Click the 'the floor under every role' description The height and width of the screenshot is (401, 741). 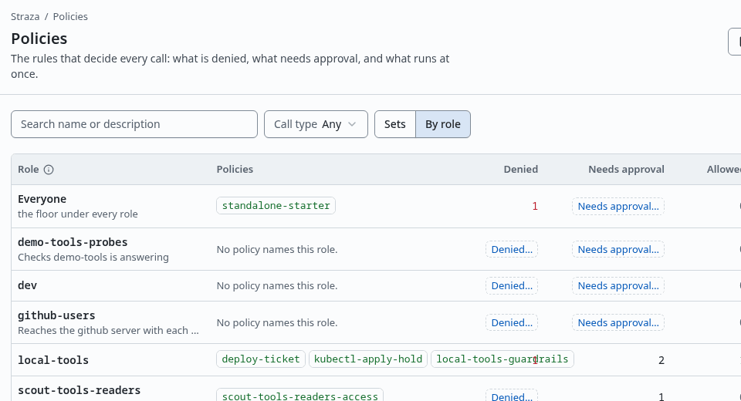point(78,214)
